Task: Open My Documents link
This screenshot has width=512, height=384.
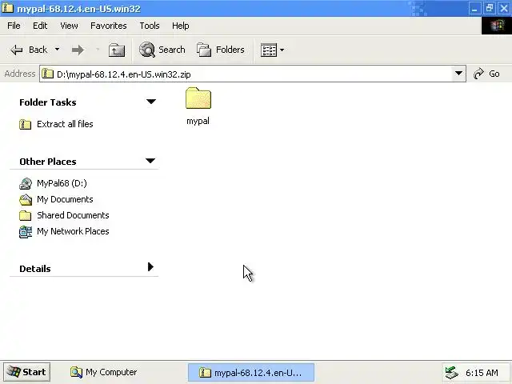Action: (65, 199)
